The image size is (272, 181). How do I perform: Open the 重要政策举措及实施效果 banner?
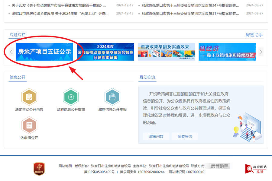[166, 52]
